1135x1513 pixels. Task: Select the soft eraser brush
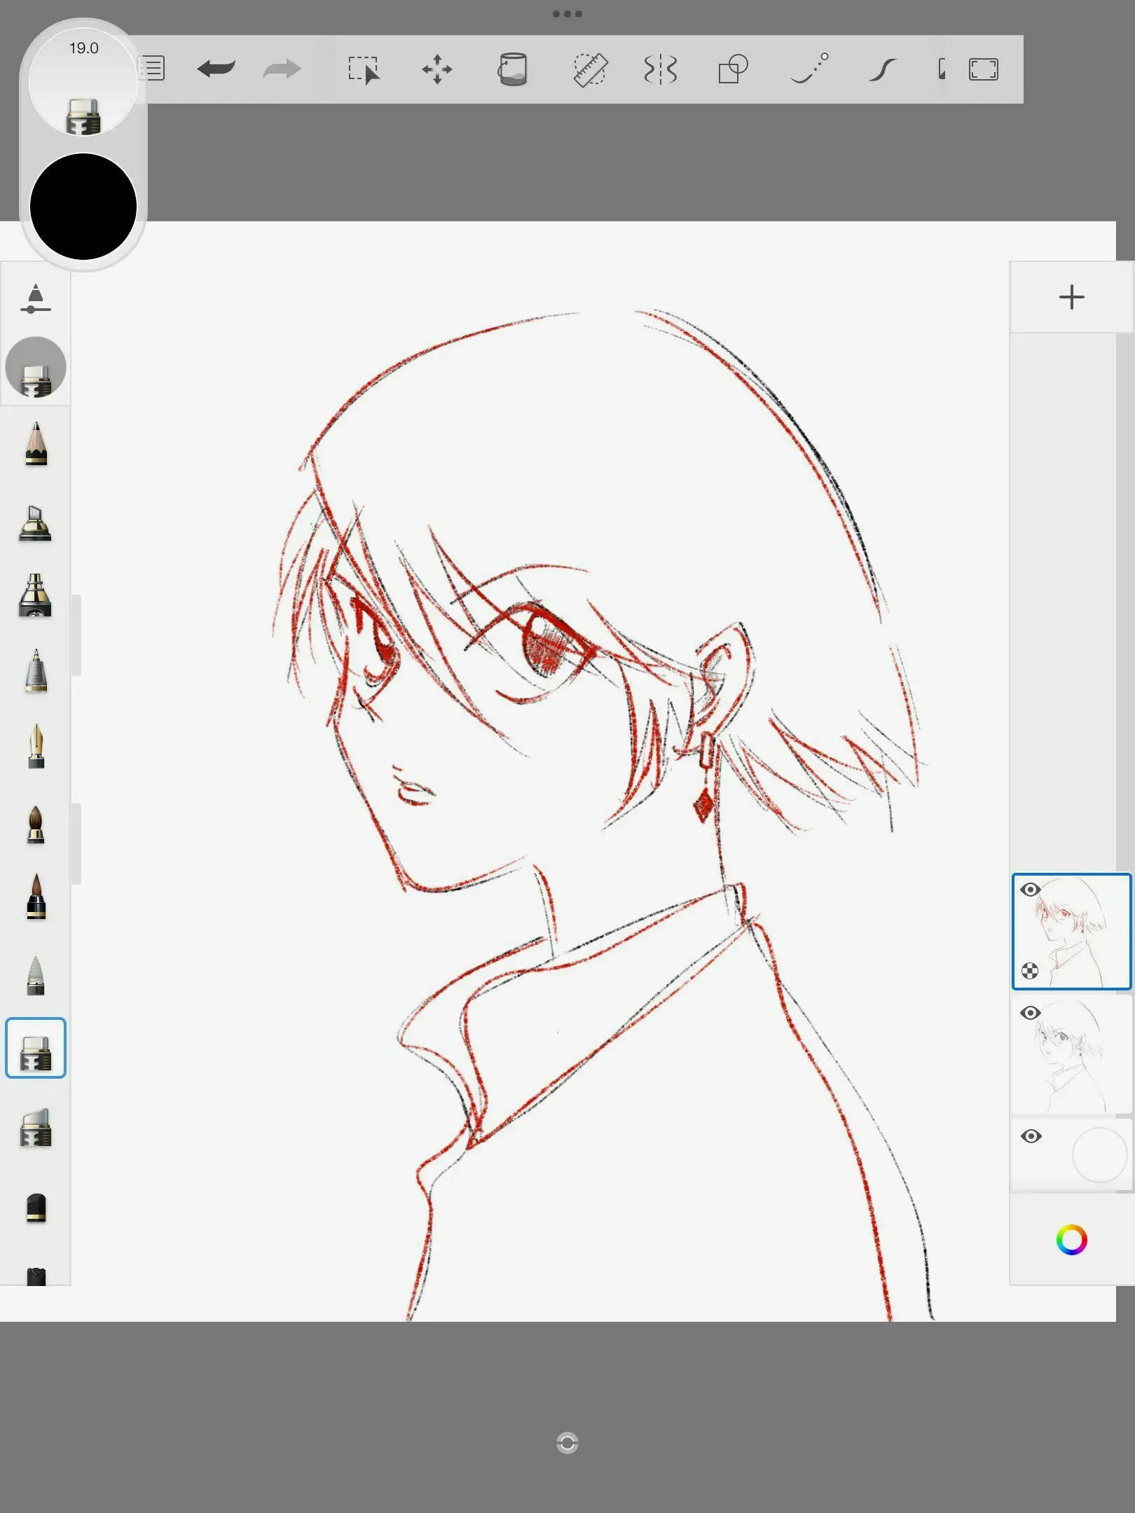click(x=36, y=1127)
